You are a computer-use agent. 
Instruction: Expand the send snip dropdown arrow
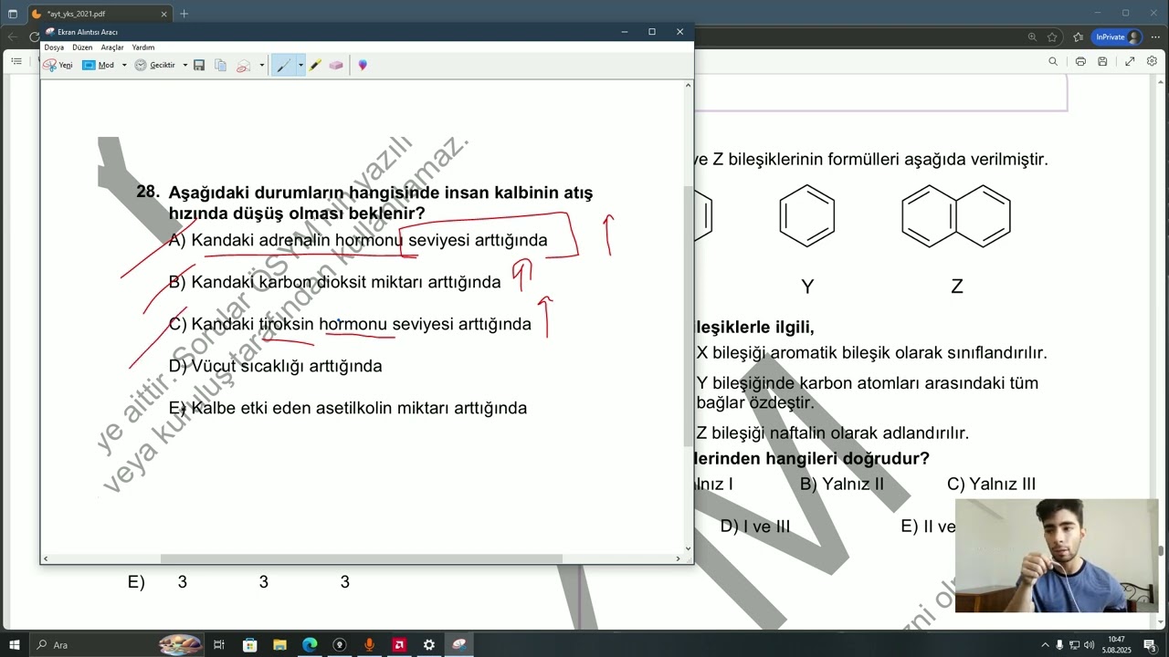point(262,65)
